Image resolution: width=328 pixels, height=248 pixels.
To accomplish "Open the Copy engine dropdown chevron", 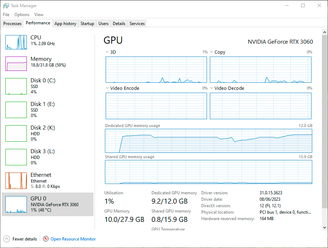I will (x=212, y=52).
